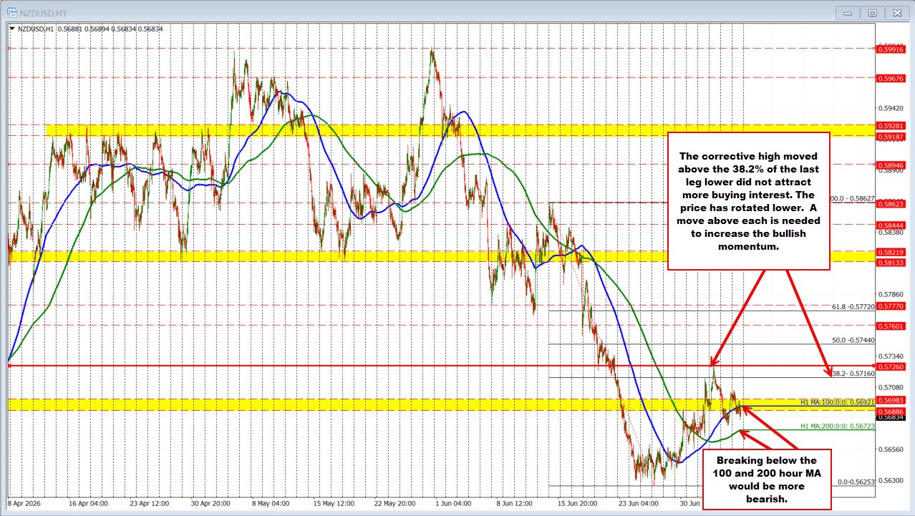Minimize the NZDUSD,H1 chart window
This screenshot has width=915, height=516.
(849, 12)
